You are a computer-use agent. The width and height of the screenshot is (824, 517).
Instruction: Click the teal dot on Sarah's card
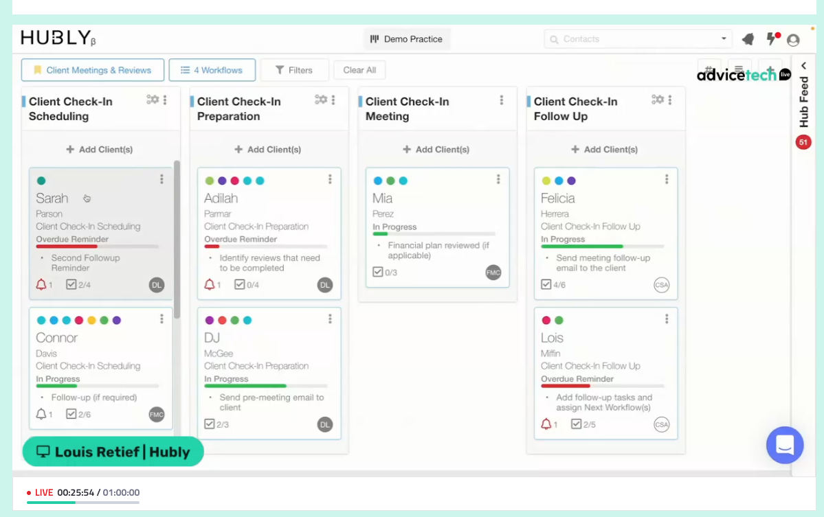click(x=40, y=180)
